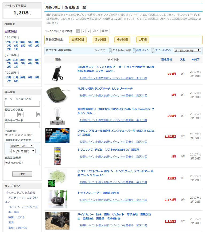Select the タイトルのみ display format icon
The height and width of the screenshot is (232, 213).
(153, 50)
